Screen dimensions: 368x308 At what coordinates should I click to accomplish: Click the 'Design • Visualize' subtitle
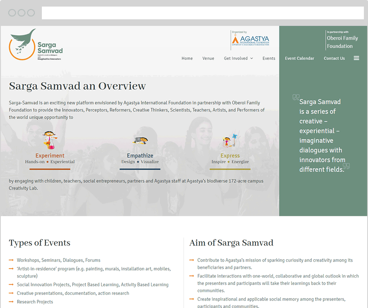(x=140, y=162)
